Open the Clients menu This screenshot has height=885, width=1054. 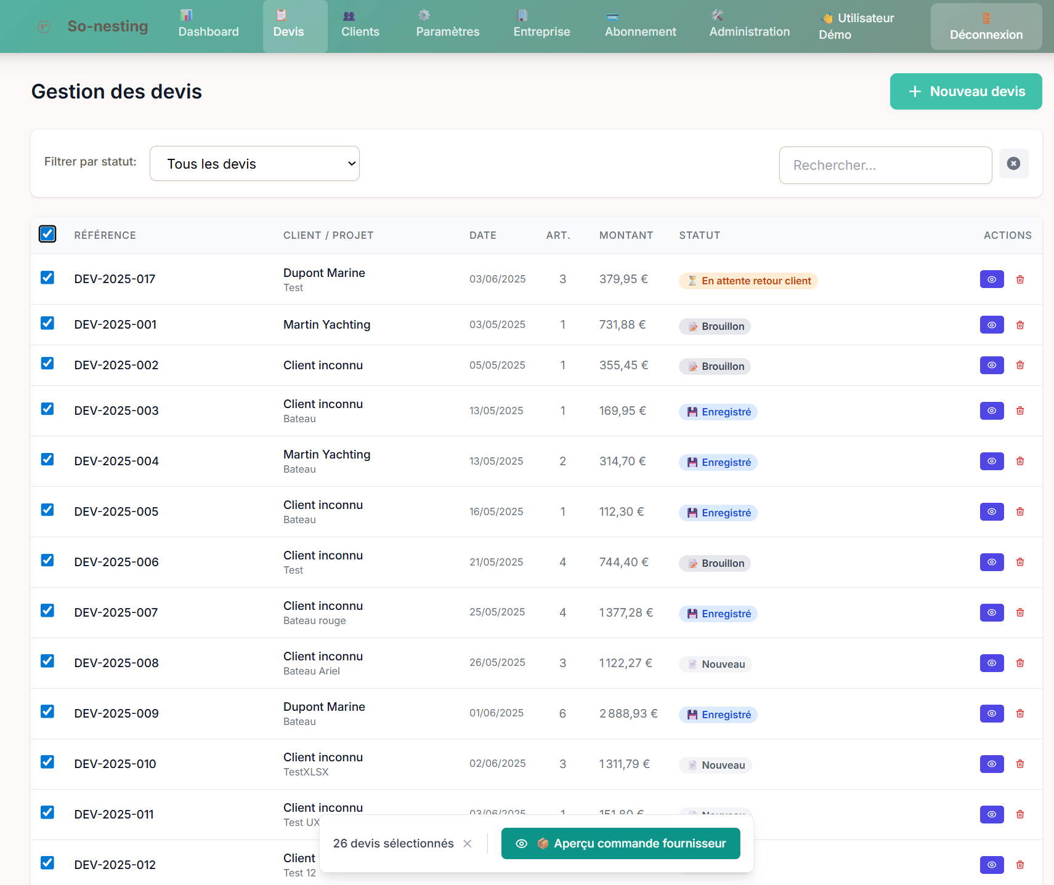(360, 26)
